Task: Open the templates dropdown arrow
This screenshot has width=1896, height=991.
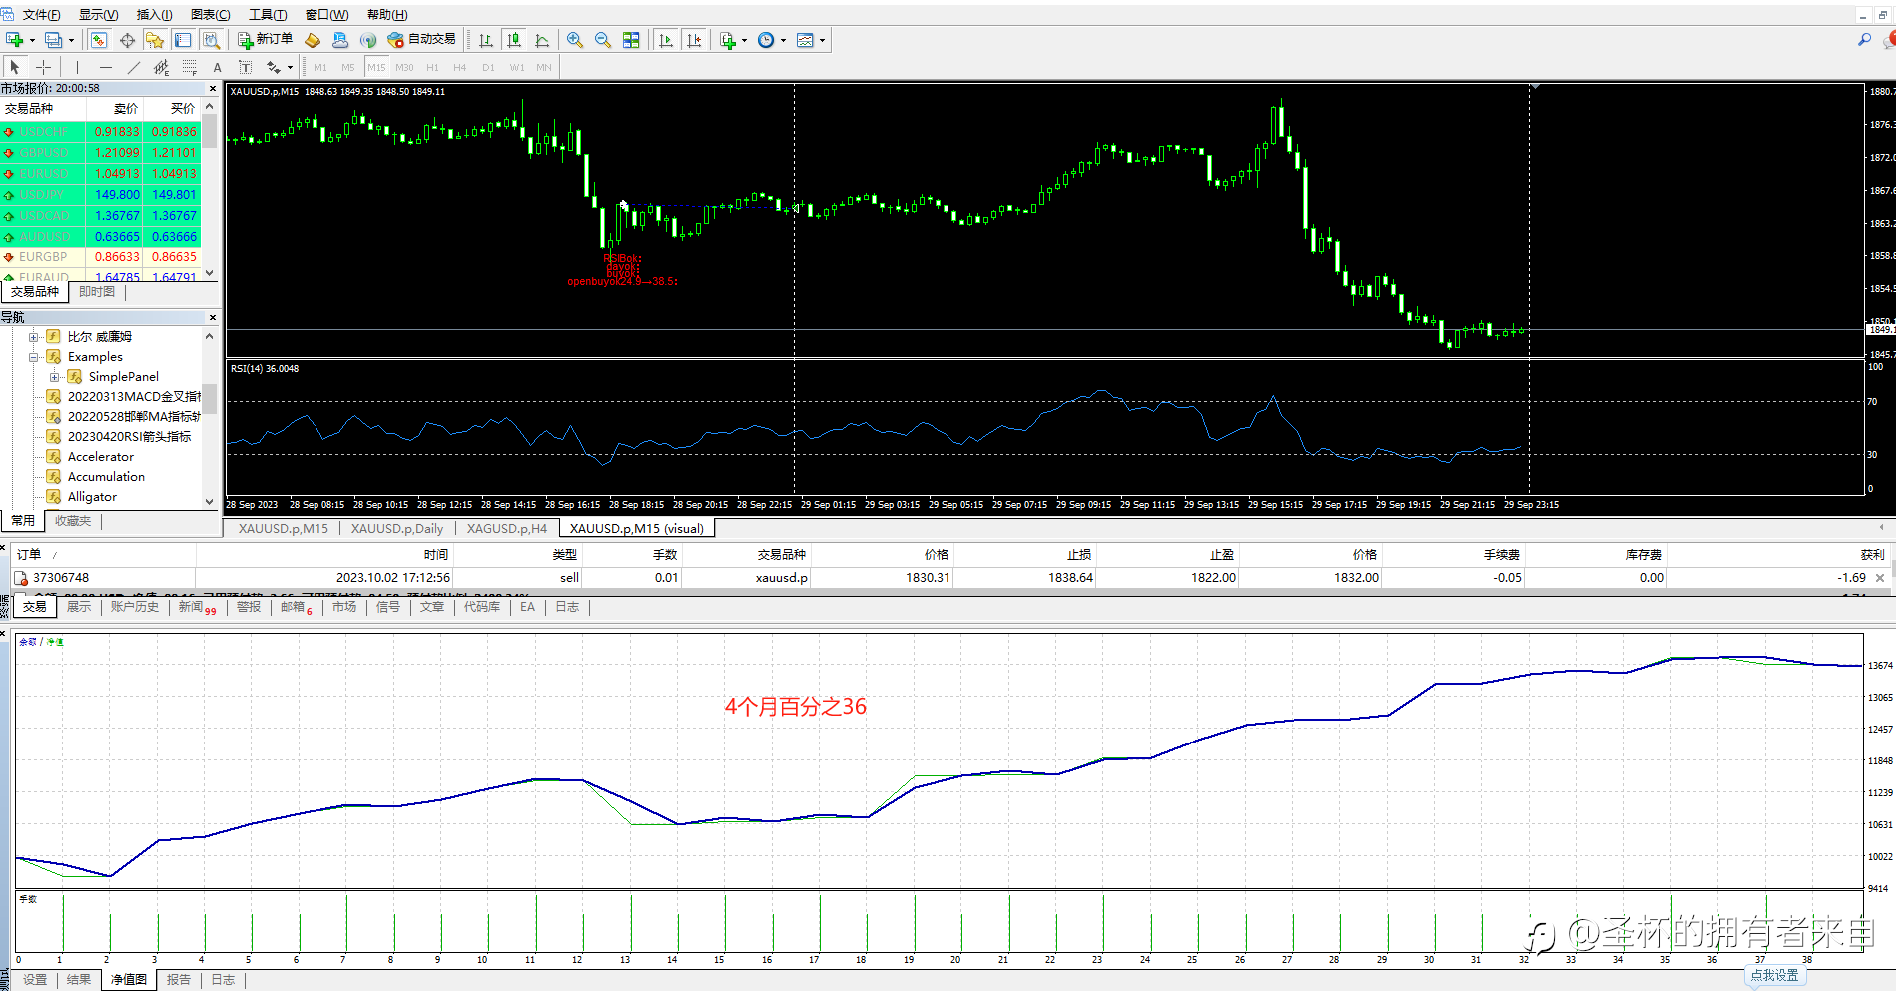Action: click(822, 41)
